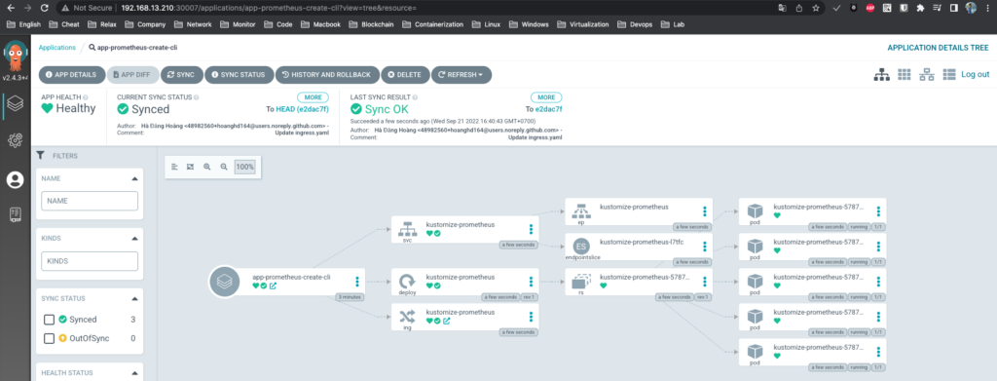Open the kebab menu on the rs node
Image resolution: width=997 pixels, height=381 pixels.
click(705, 282)
